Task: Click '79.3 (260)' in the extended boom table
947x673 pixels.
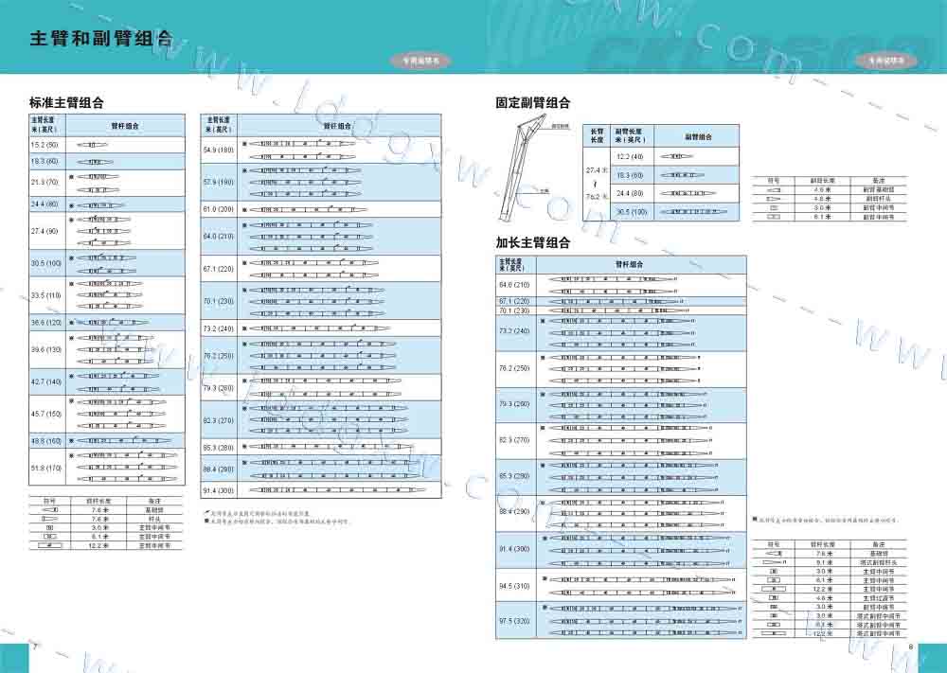Action: tap(514, 404)
